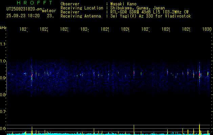Click the count value 23 beside the date
The height and width of the screenshot is (135, 213).
click(50, 16)
